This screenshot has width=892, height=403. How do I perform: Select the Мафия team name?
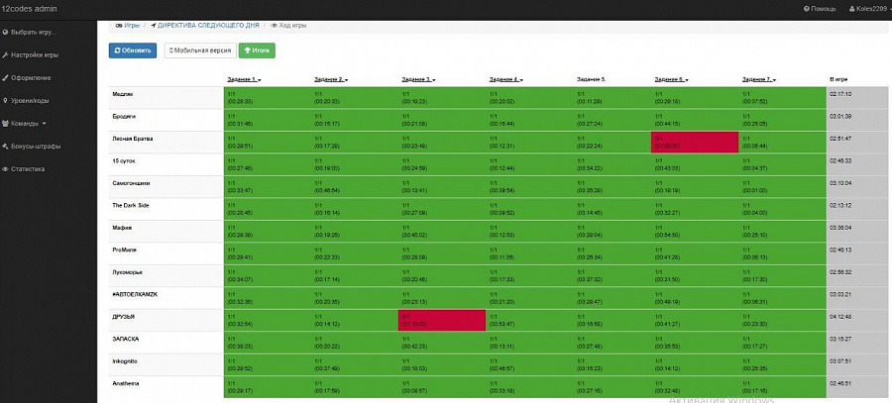[x=122, y=228]
